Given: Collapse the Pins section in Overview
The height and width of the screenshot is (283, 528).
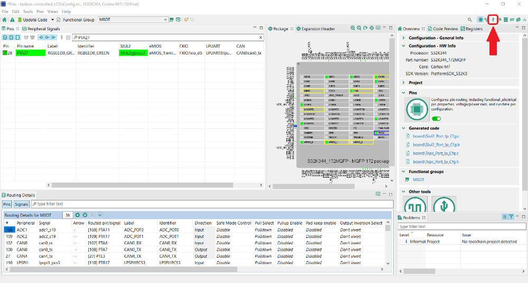Looking at the screenshot, I should coord(403,93).
